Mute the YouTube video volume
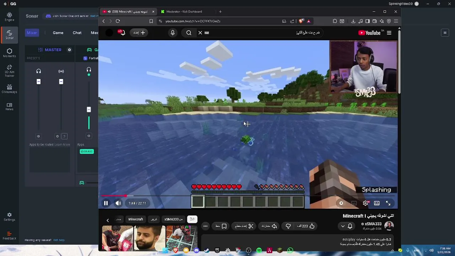This screenshot has height=256, width=455. coord(118,203)
